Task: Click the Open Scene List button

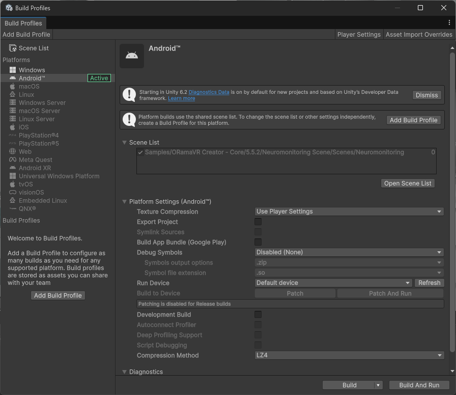Action: tap(408, 183)
